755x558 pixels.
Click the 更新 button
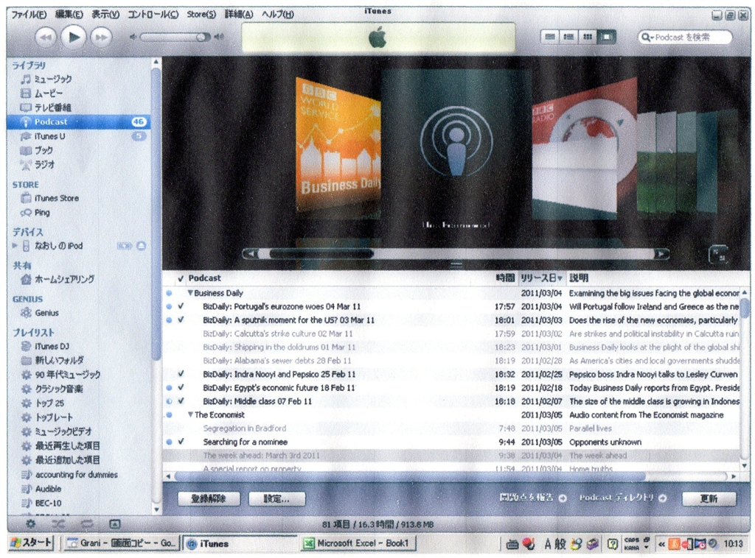point(709,498)
